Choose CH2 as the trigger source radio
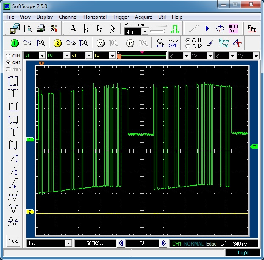264x260 pixels. point(188,46)
